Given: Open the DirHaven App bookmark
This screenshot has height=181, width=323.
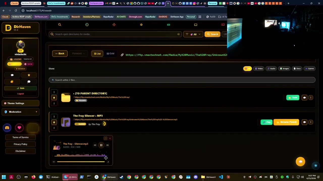Looking at the screenshot, I should click(x=177, y=17).
